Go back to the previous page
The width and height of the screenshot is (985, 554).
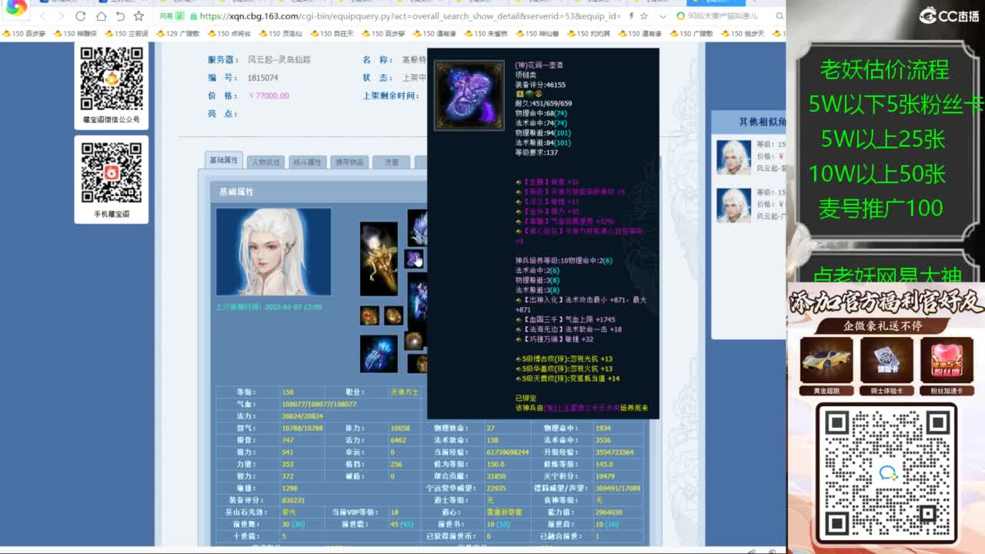[x=42, y=16]
